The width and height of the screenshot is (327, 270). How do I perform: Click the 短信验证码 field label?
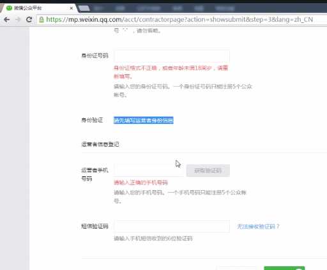click(x=95, y=226)
